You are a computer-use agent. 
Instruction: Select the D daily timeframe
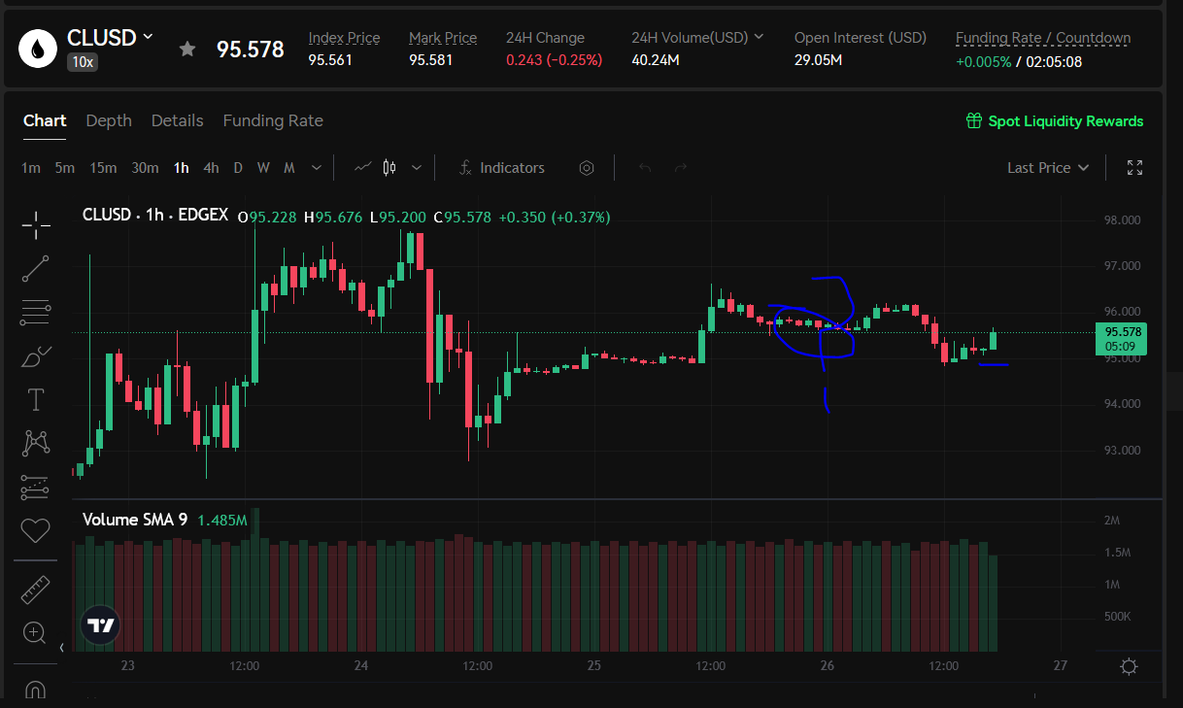click(x=238, y=167)
